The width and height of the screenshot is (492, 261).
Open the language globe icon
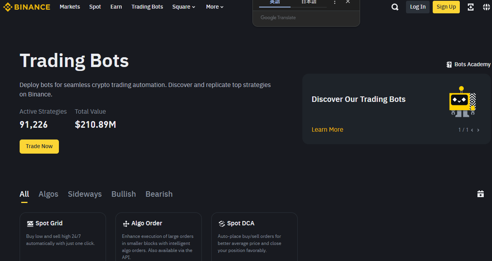[x=486, y=7]
